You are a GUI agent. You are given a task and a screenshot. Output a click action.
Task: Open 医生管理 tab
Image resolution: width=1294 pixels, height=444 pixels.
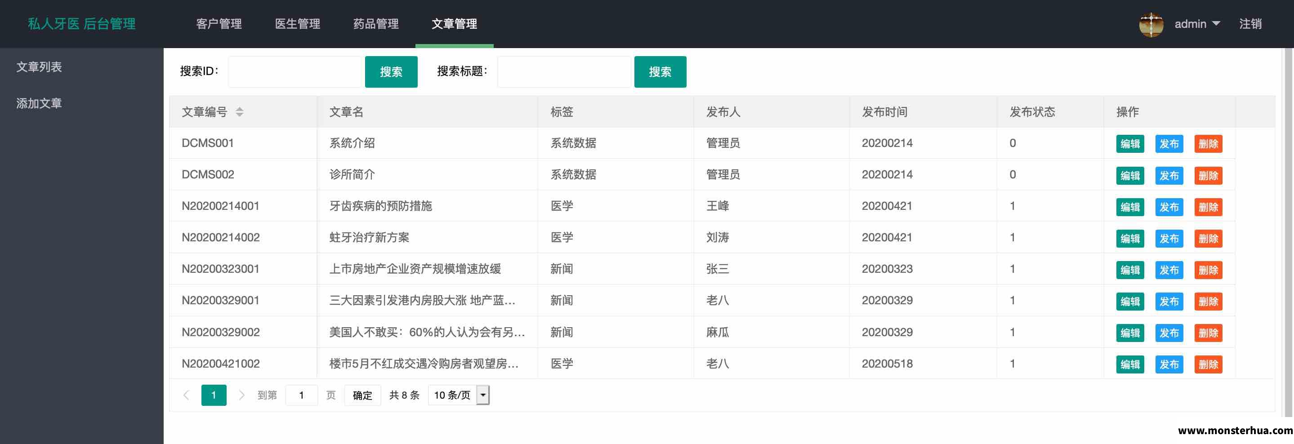(x=297, y=24)
